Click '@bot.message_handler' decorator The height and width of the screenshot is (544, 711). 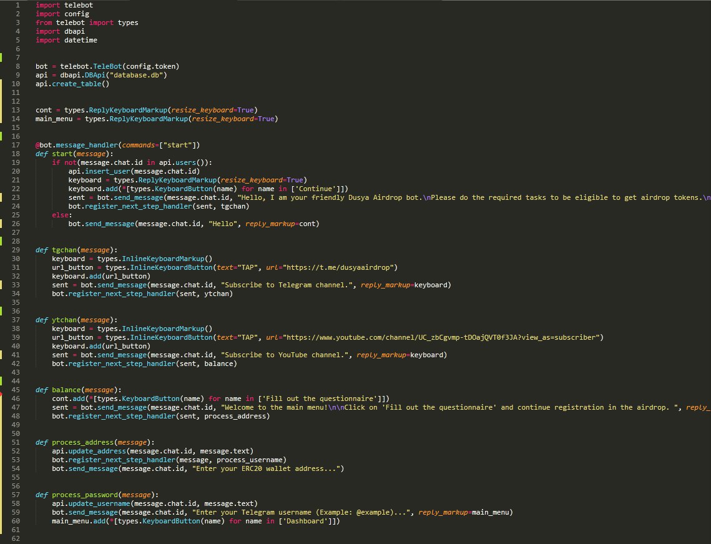77,145
